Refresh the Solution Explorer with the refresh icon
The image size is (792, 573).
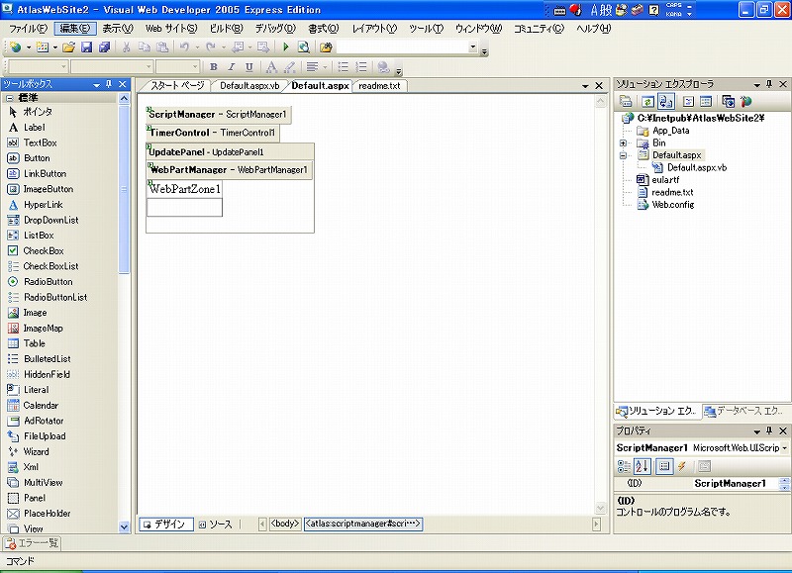pyautogui.click(x=647, y=102)
